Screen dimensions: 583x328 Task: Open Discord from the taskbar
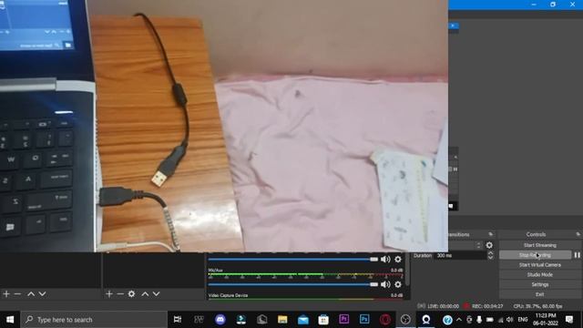pos(220,320)
